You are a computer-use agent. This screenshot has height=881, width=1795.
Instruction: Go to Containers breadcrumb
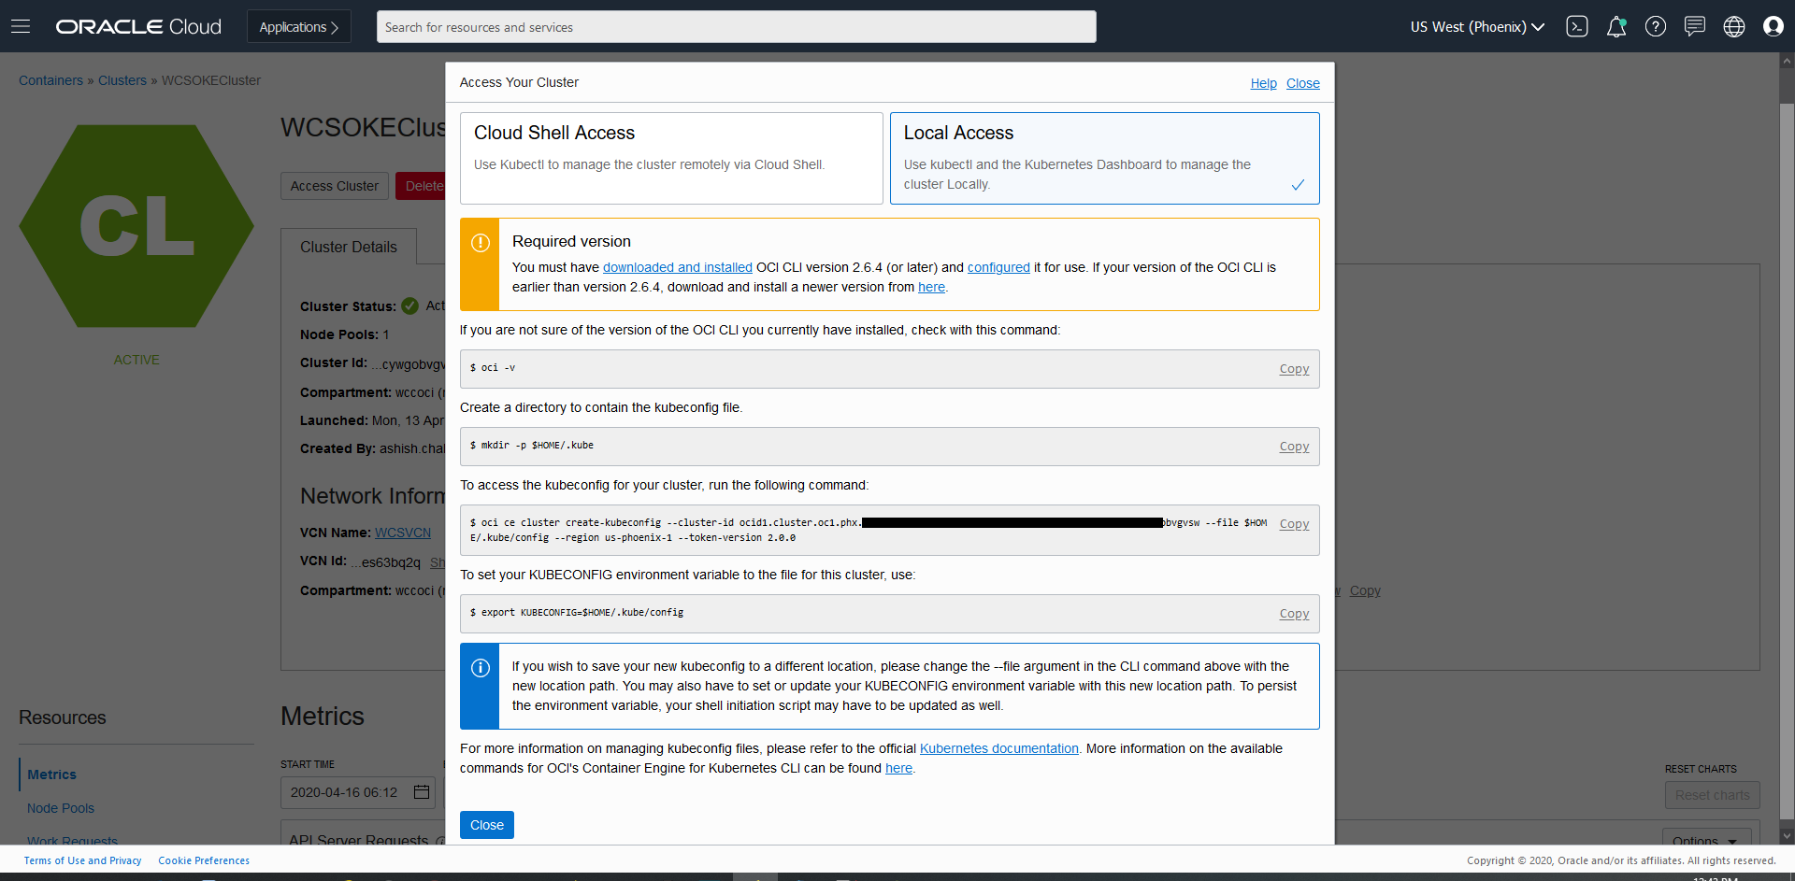click(50, 80)
